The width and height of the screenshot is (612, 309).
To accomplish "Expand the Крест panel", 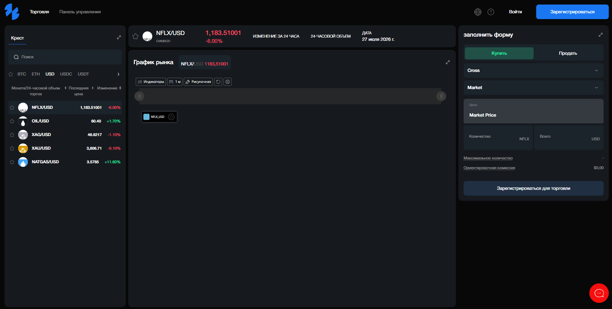I will click(x=119, y=37).
